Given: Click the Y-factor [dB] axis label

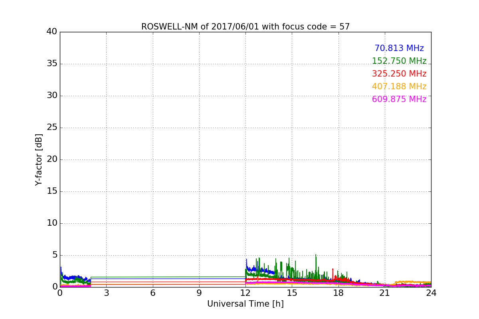Looking at the screenshot, I should (39, 159).
